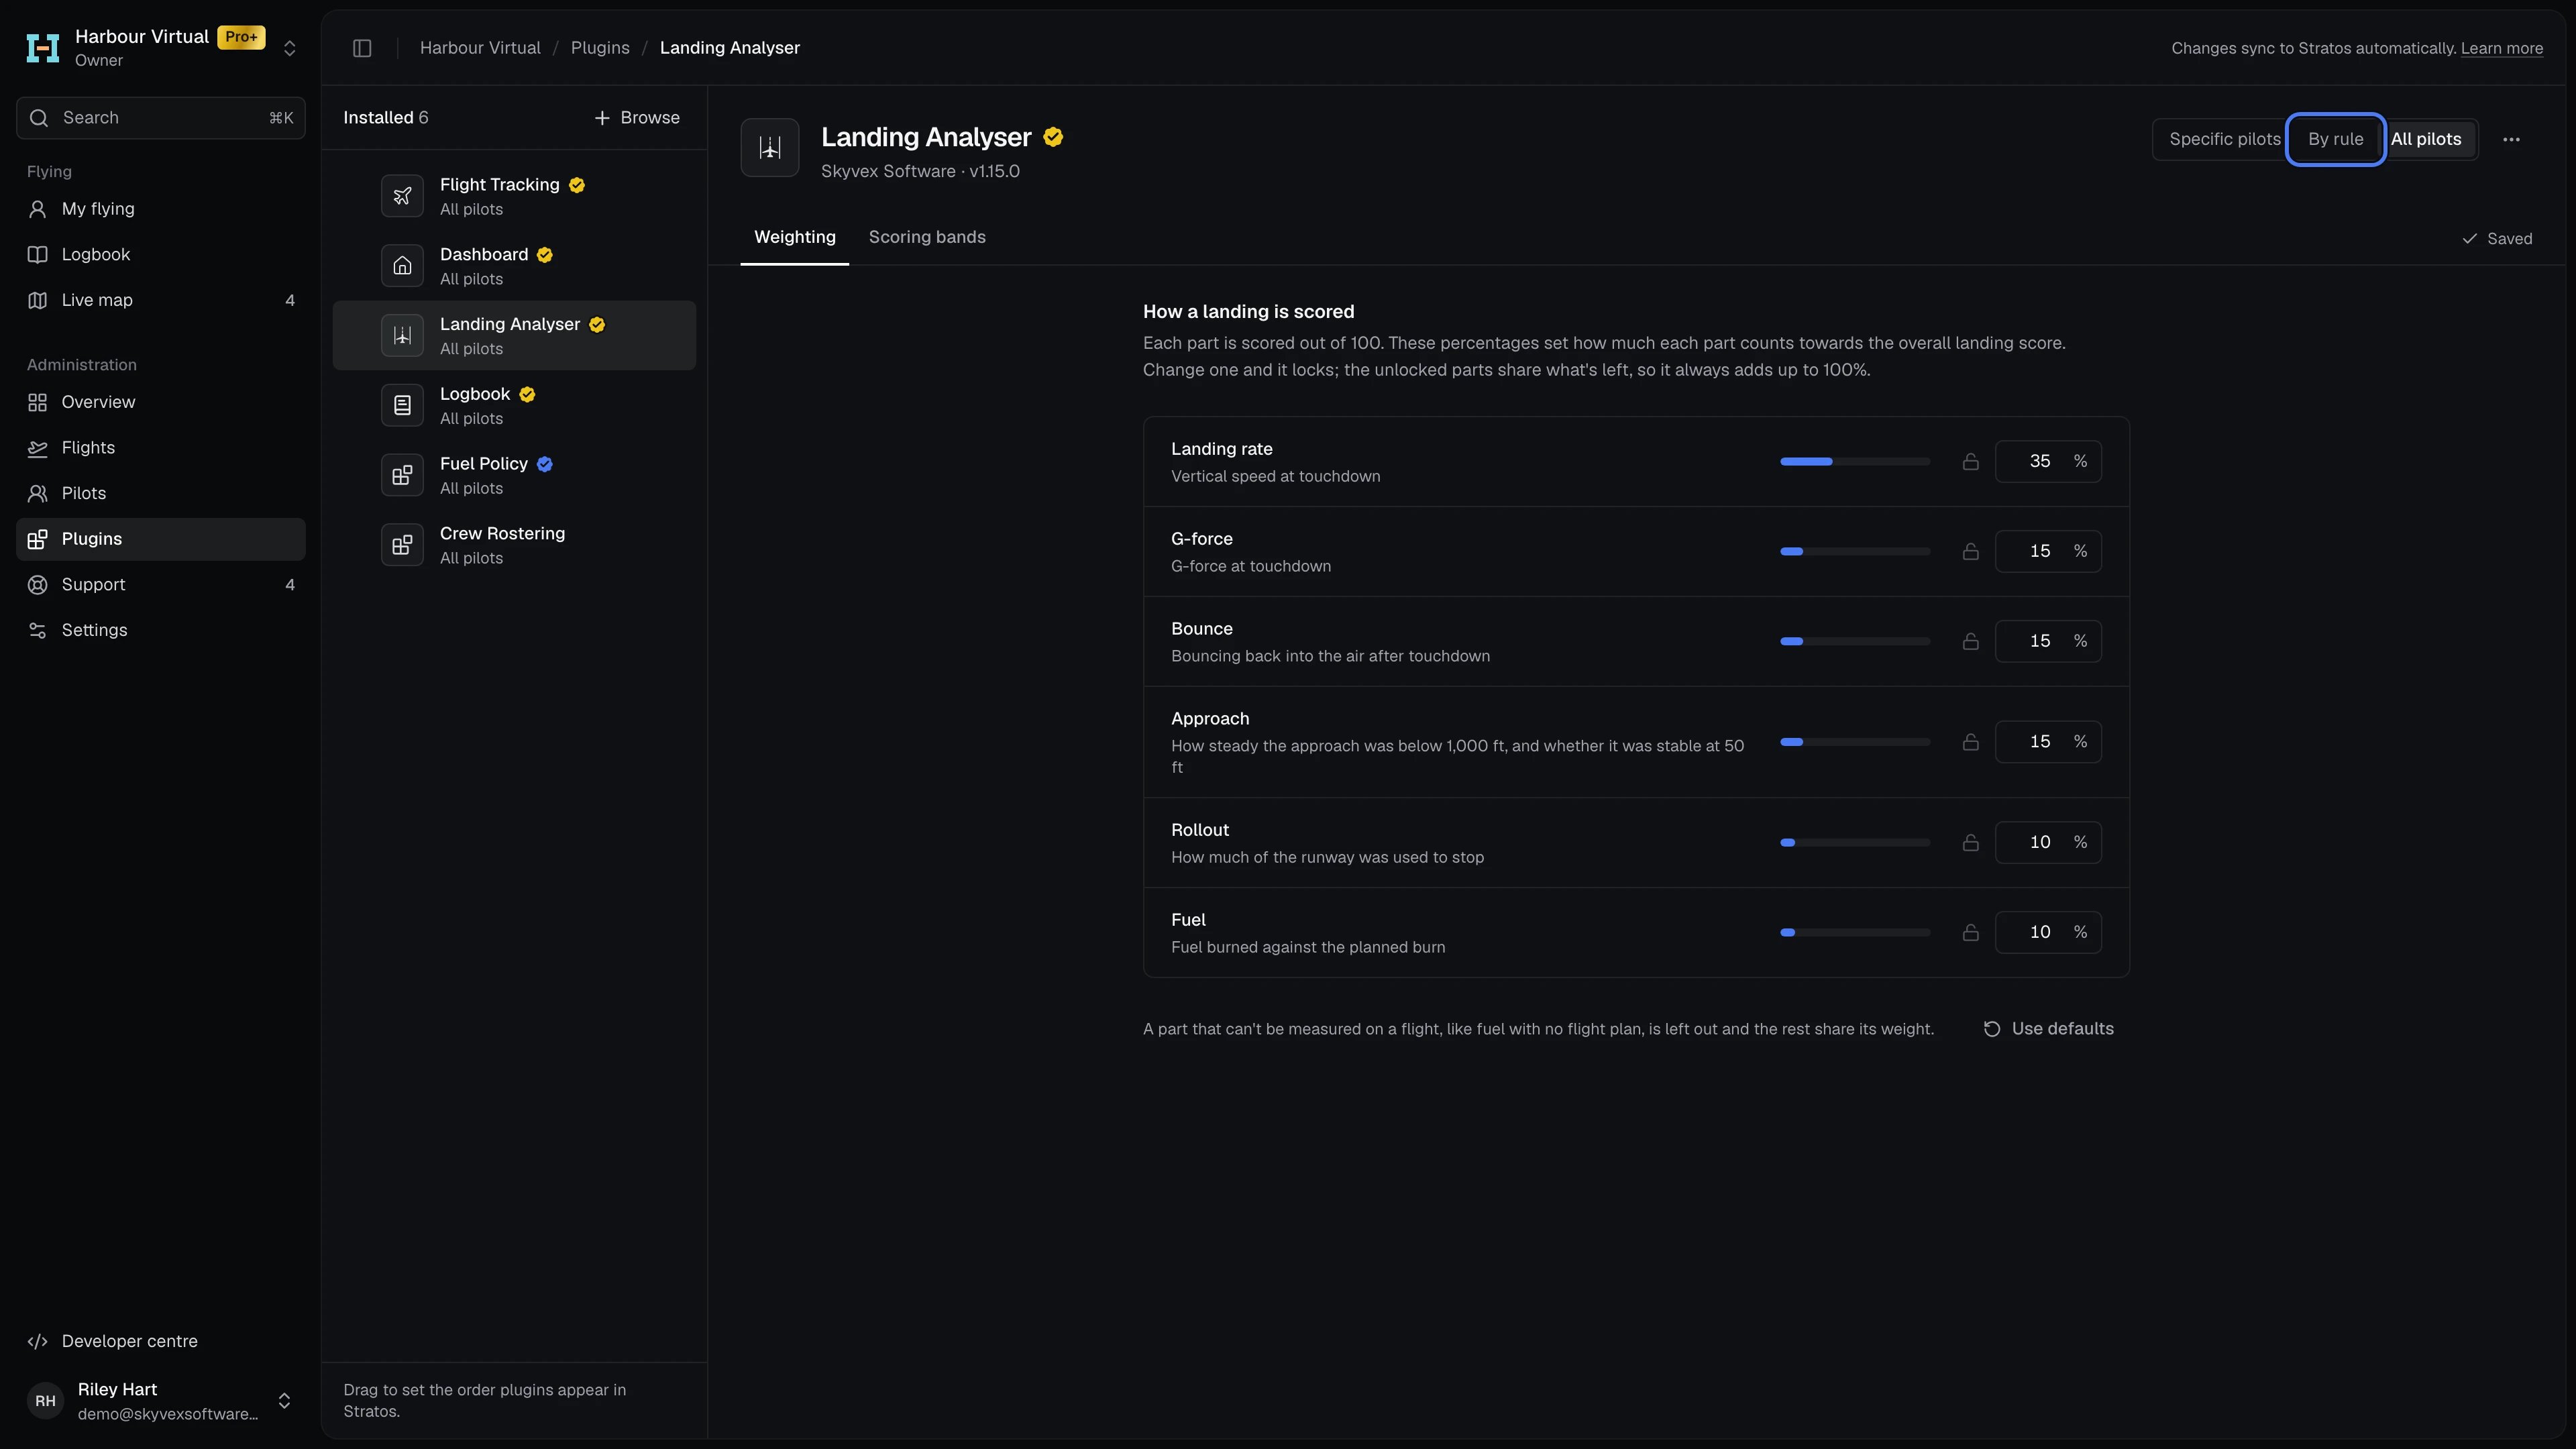
Task: Click the Live map sidebar icon
Action: tap(38, 300)
